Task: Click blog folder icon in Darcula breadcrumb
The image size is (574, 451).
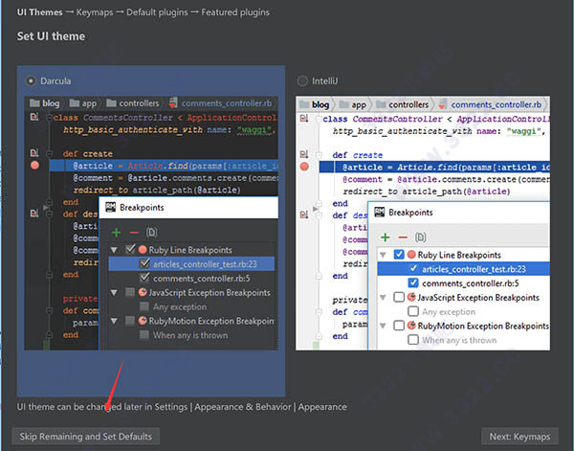Action: pos(34,103)
